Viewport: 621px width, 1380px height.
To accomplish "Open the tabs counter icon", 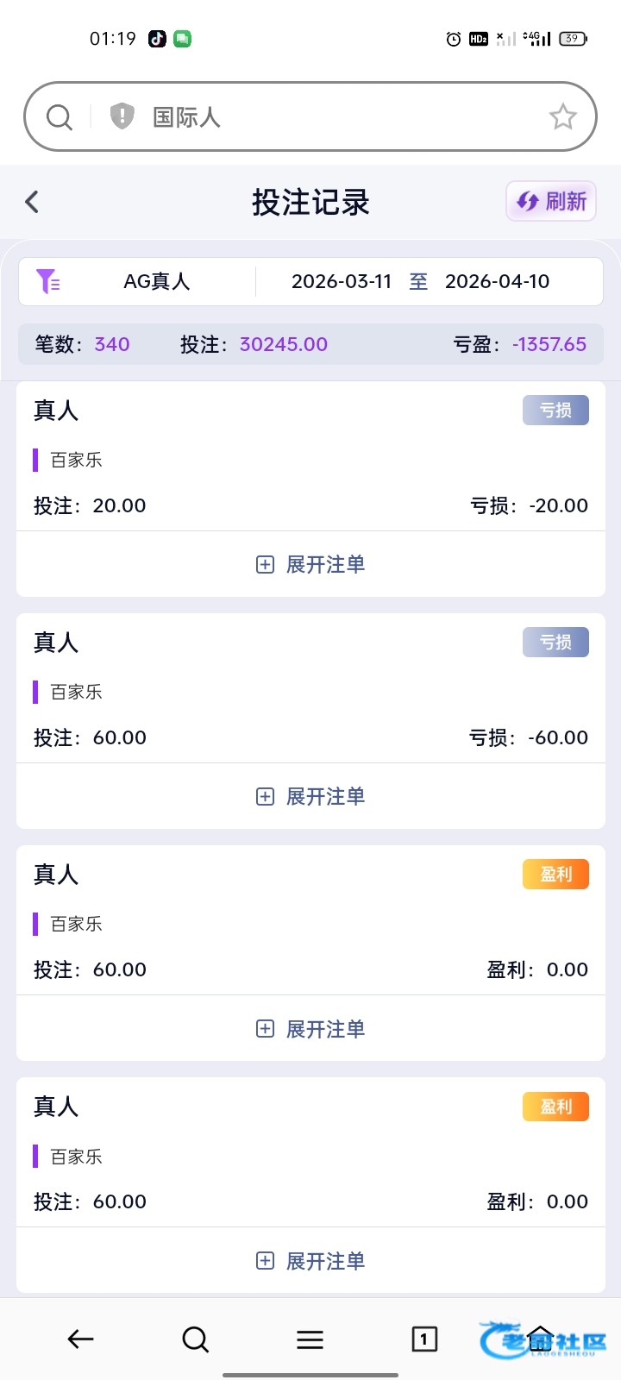I will pyautogui.click(x=424, y=1339).
